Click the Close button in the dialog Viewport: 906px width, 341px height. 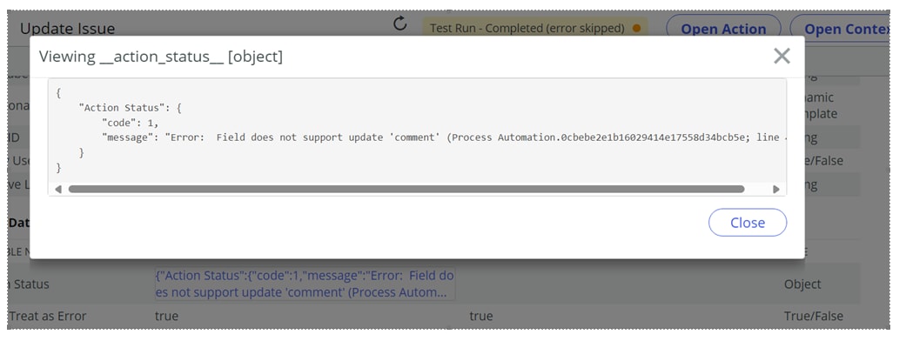[x=748, y=223]
